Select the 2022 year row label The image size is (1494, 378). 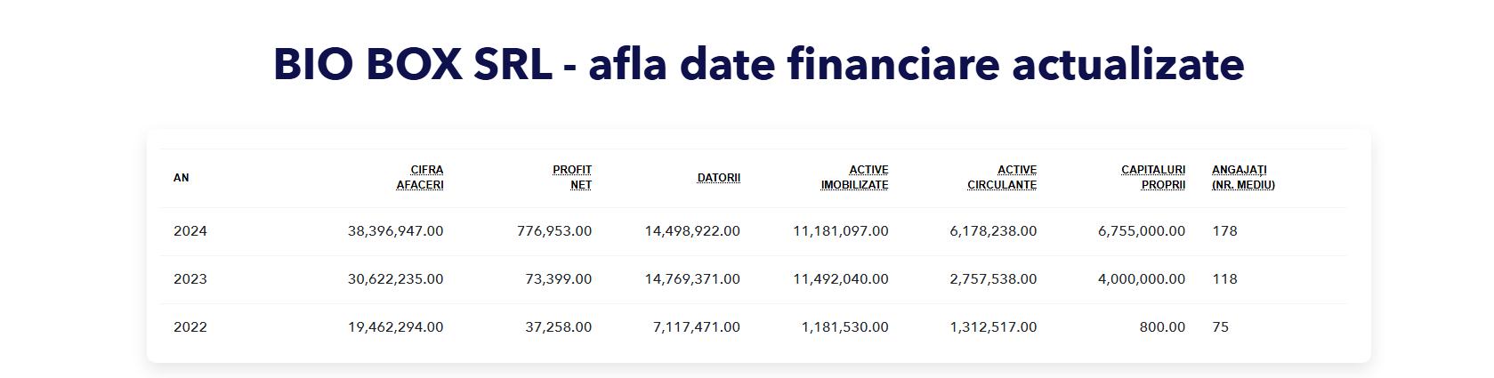(x=190, y=327)
